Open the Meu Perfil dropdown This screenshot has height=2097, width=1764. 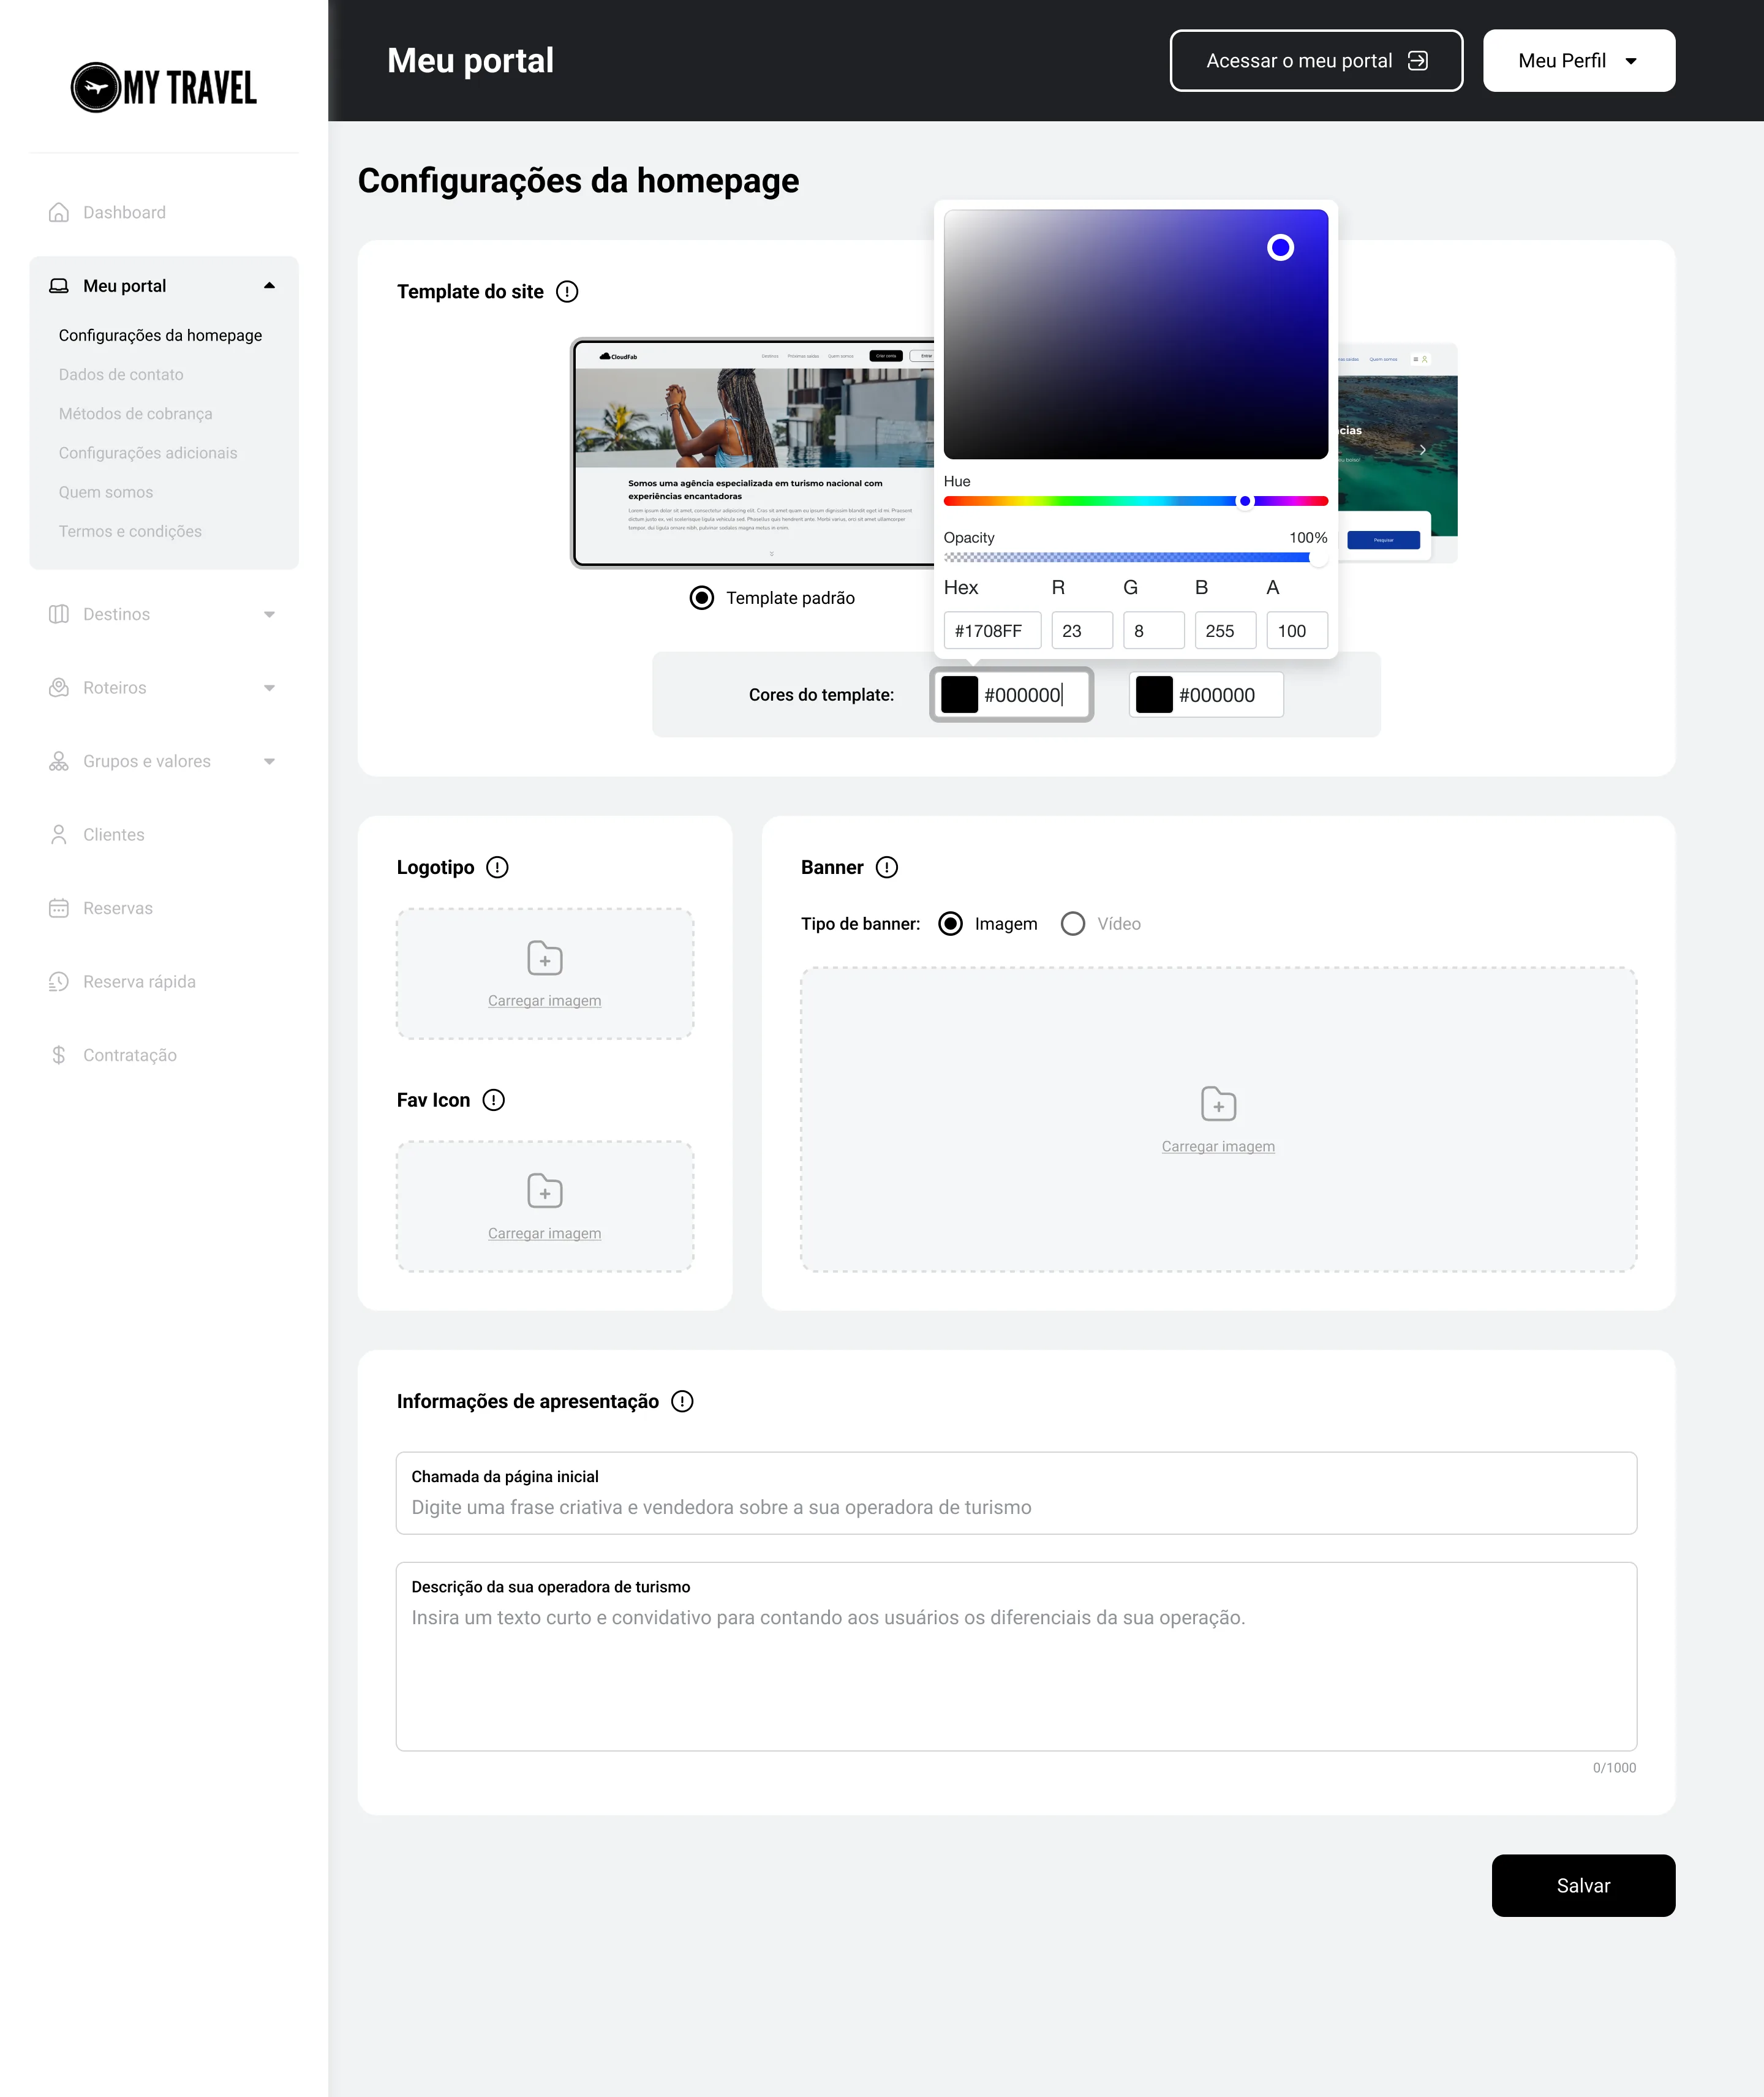(x=1579, y=60)
